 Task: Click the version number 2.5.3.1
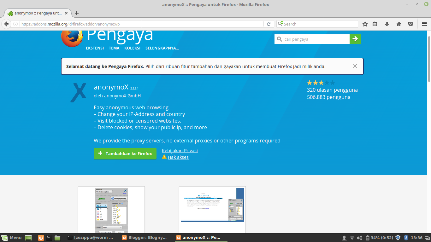coord(134,89)
